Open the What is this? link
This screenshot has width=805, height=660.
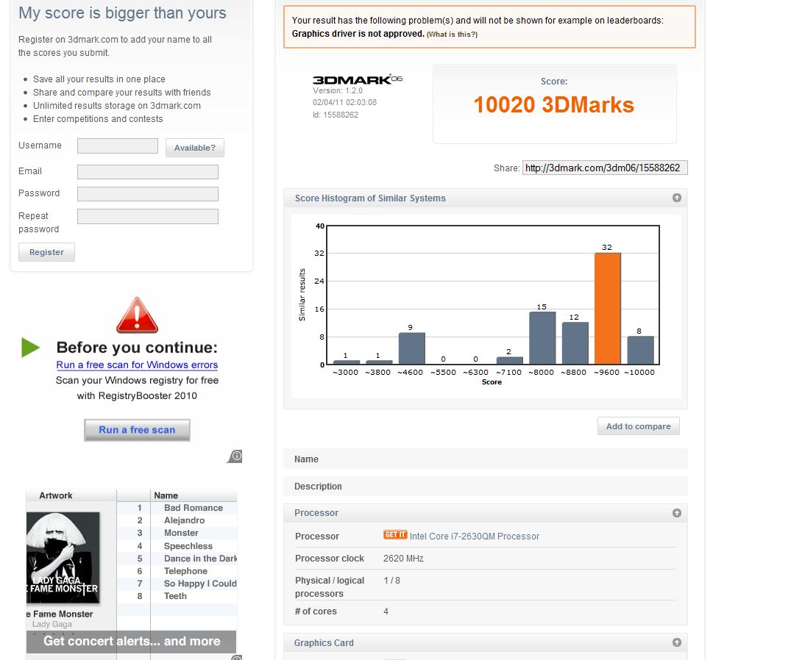coord(452,35)
